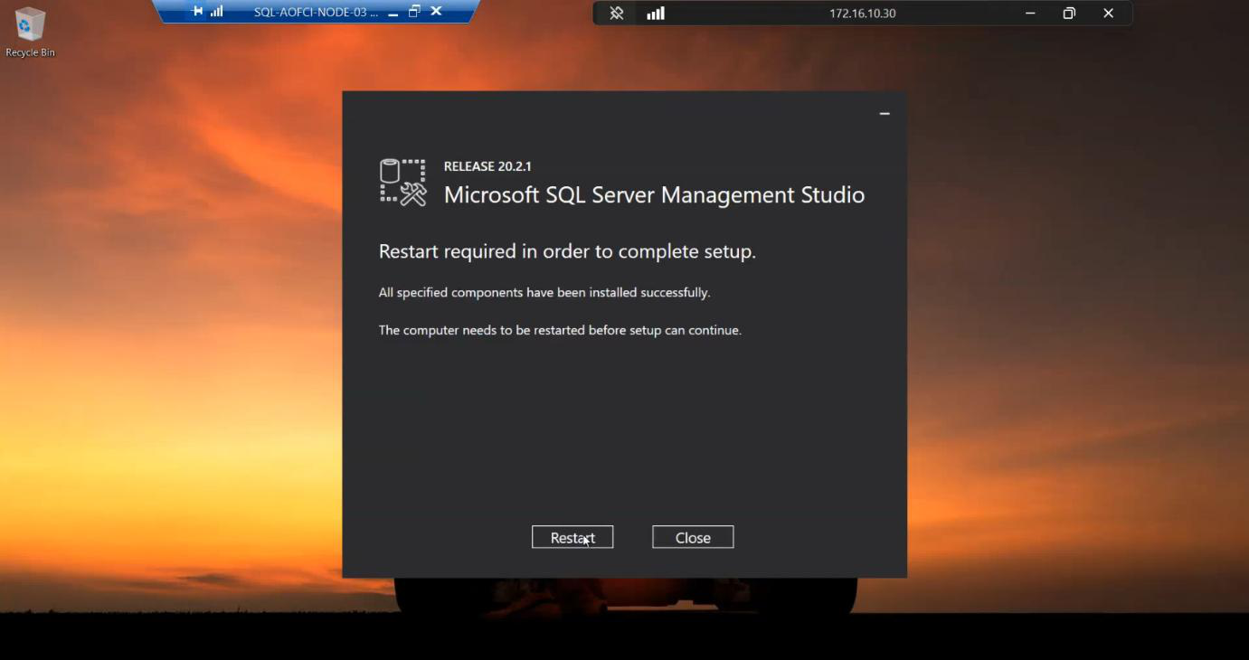
Task: Click 'The computer needs to be restarted' text
Action: (x=560, y=331)
